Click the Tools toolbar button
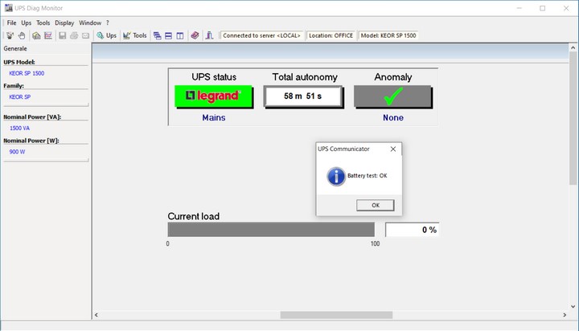579x331 pixels. (x=135, y=35)
